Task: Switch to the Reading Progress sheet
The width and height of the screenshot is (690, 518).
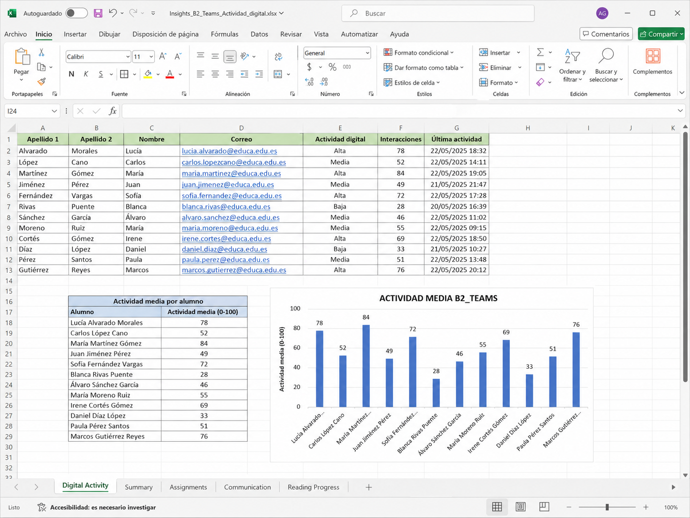Action: click(x=314, y=487)
